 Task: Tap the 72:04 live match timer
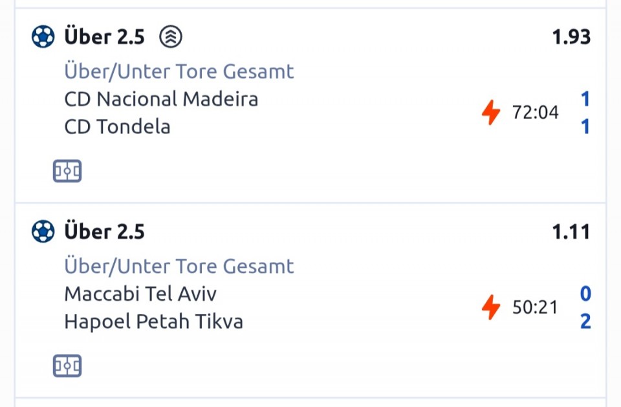click(x=535, y=113)
